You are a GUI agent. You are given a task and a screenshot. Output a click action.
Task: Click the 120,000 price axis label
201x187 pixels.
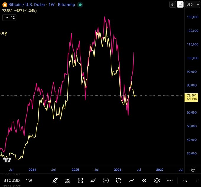(192, 31)
